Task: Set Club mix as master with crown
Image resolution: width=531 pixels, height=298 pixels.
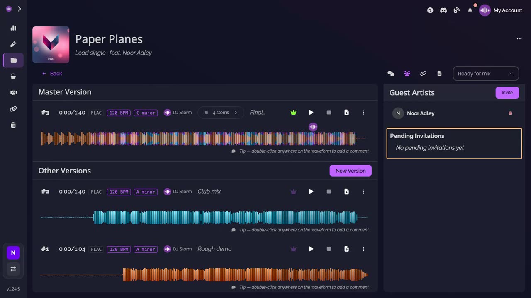Action: (294, 192)
